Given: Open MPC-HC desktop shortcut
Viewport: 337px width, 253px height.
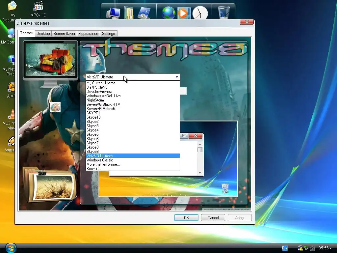Looking at the screenshot, I should (38, 9).
